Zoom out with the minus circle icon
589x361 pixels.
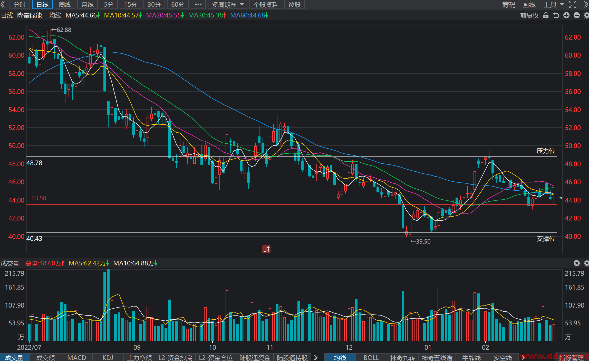576,15
